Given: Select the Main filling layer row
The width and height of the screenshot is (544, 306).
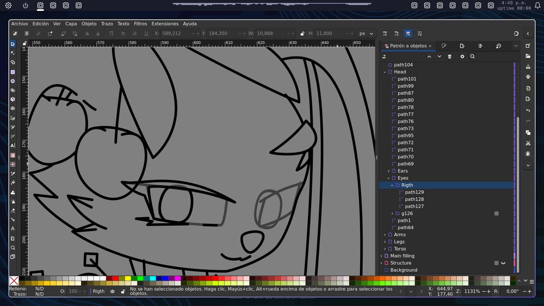Looking at the screenshot, I should (x=447, y=256).
